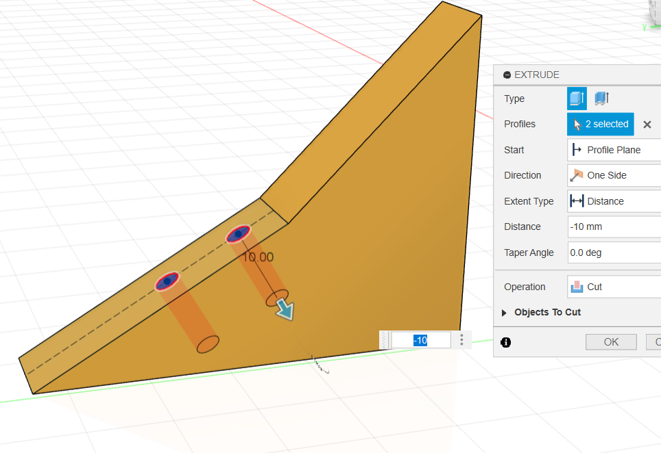661x453 pixels.
Task: Clear the profile selection with the X
Action: (x=647, y=125)
